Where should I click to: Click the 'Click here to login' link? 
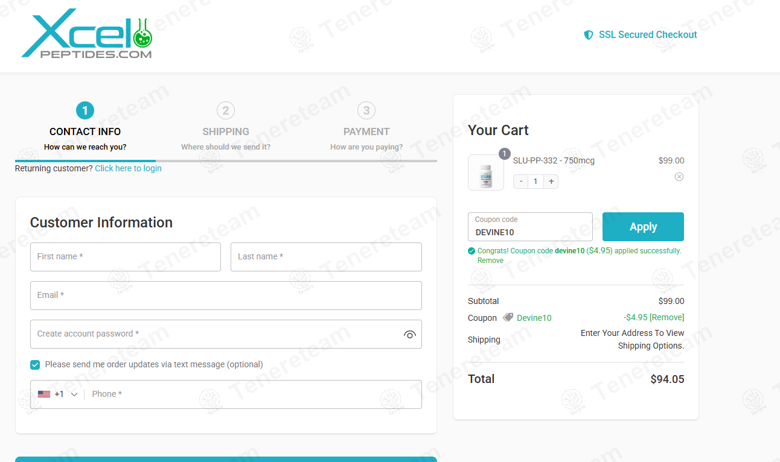128,168
